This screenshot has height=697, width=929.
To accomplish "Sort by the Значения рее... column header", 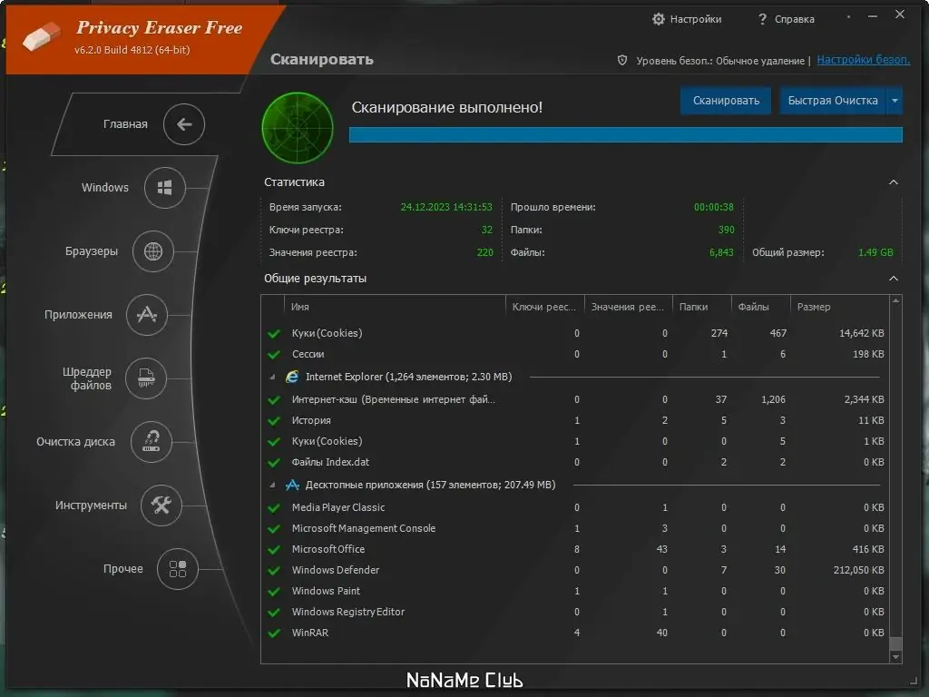I will [x=628, y=307].
